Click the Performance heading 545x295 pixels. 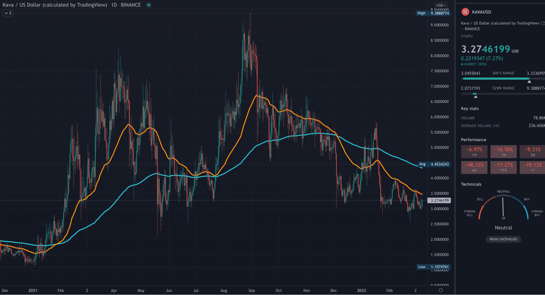click(x=474, y=140)
